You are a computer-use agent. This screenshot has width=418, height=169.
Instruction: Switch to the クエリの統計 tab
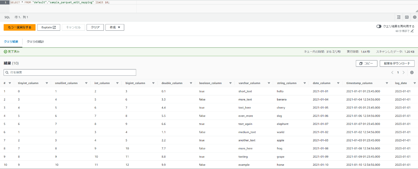tap(35, 42)
